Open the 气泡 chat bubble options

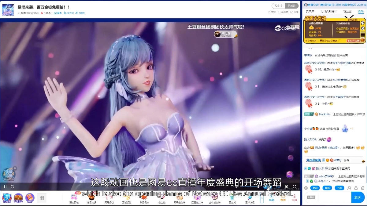point(339,188)
